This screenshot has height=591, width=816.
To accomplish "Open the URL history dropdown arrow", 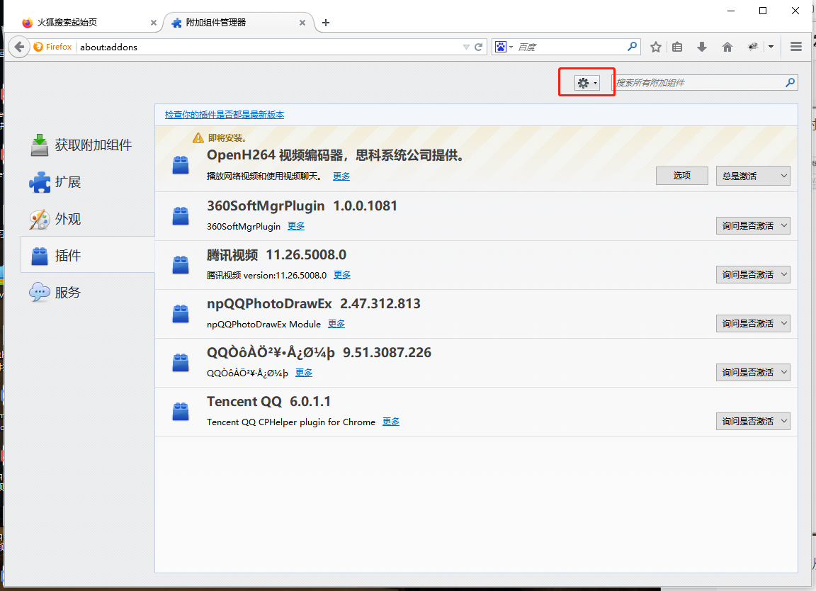I will (x=466, y=47).
